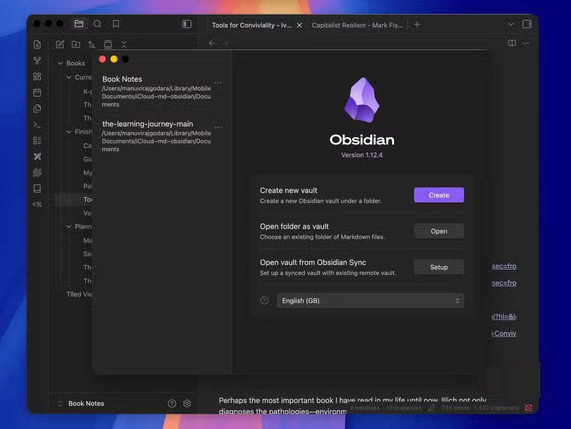Image resolution: width=571 pixels, height=429 pixels.
Task: Click the templater code percent icon
Action: click(x=37, y=205)
